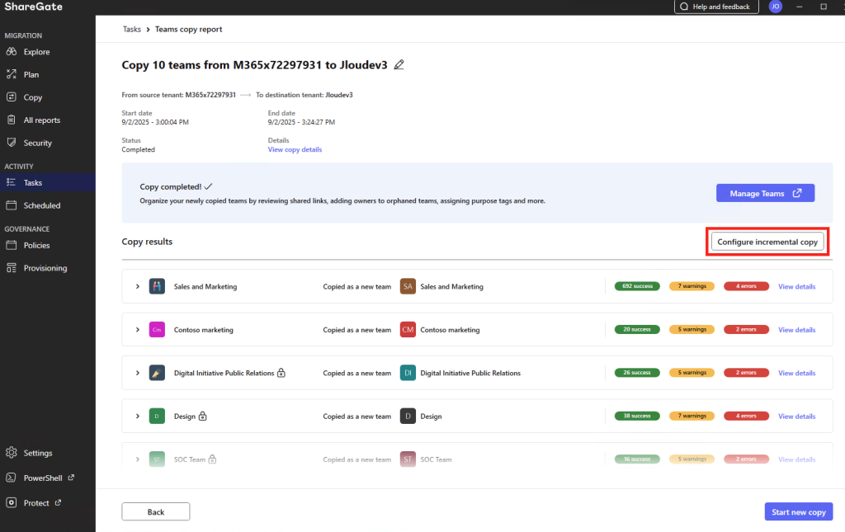Open Provisioning menu item
The width and height of the screenshot is (845, 532).
click(x=47, y=267)
